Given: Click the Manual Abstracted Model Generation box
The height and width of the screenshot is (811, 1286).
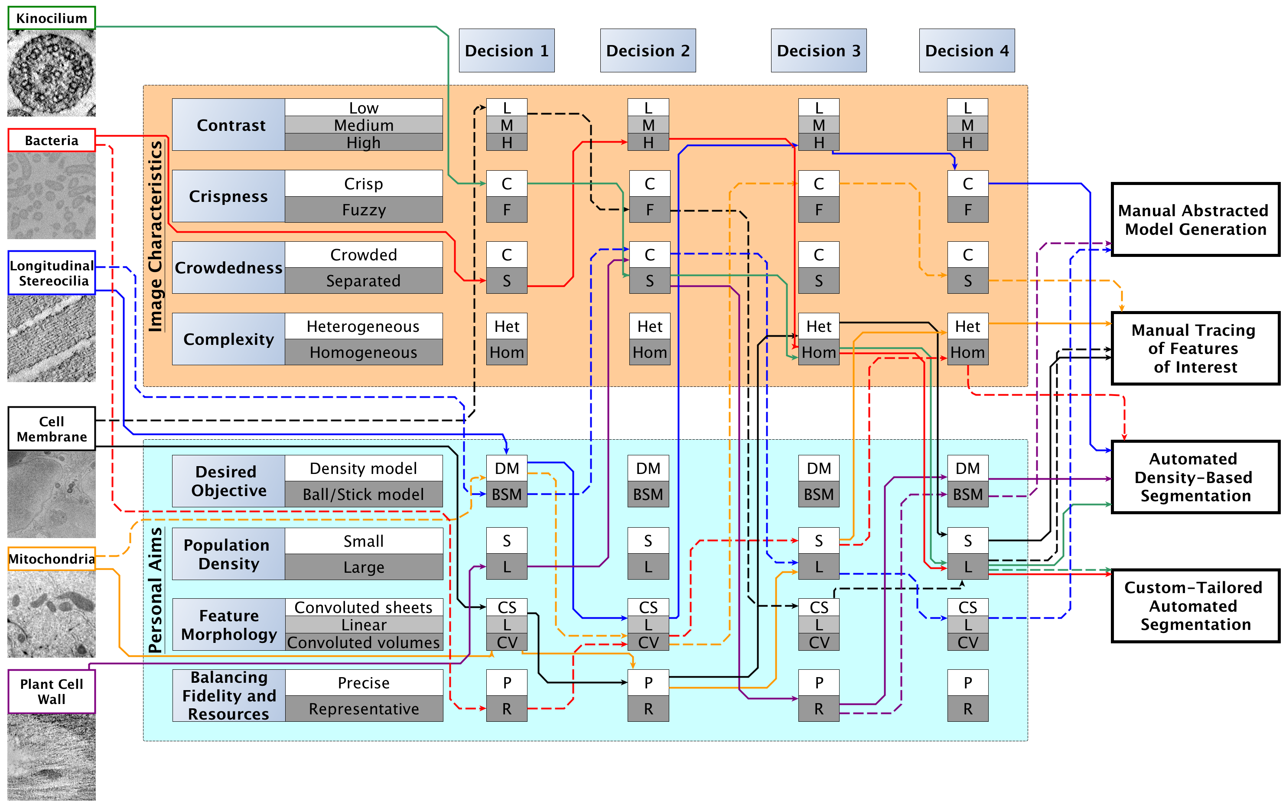Looking at the screenshot, I should pyautogui.click(x=1195, y=220).
